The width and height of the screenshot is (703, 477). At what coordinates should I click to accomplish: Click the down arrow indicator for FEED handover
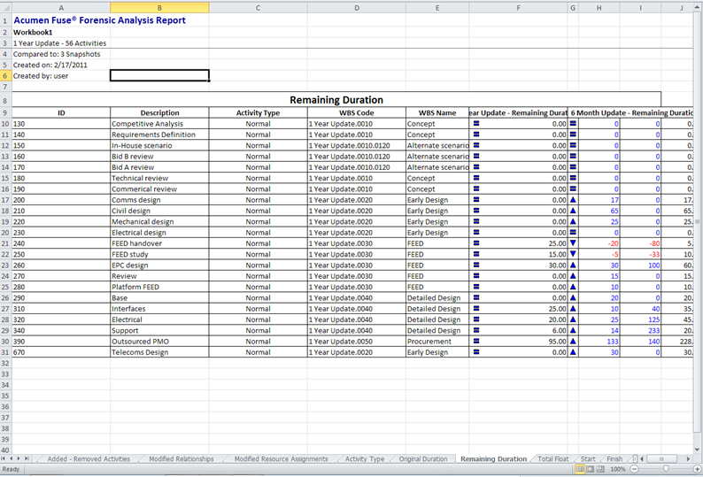coord(573,243)
